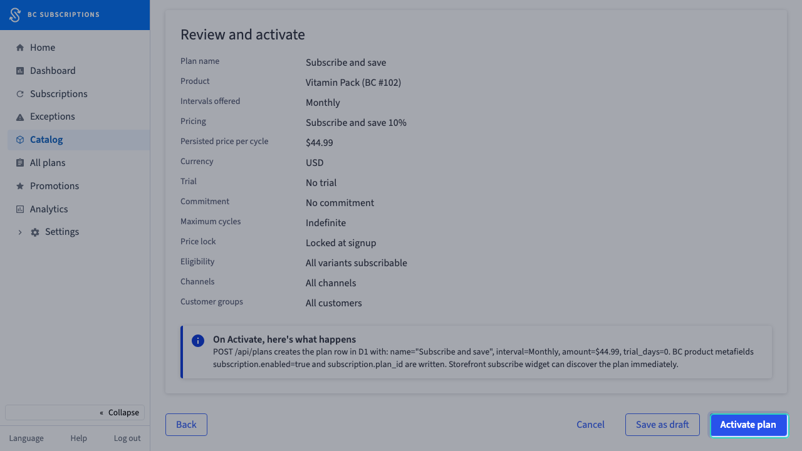Expand the Settings submenu chevron
Viewport: 802px width, 451px height.
pyautogui.click(x=20, y=232)
